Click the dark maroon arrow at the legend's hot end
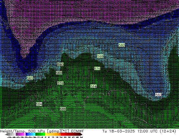 (81, 134)
